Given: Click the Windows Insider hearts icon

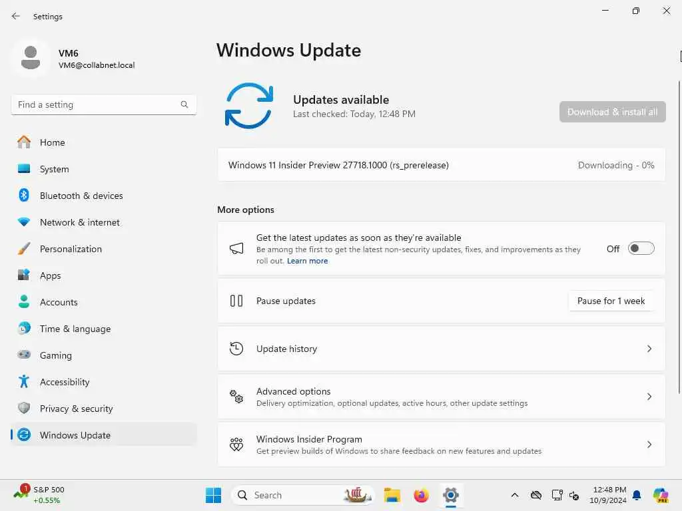Looking at the screenshot, I should coord(236,444).
